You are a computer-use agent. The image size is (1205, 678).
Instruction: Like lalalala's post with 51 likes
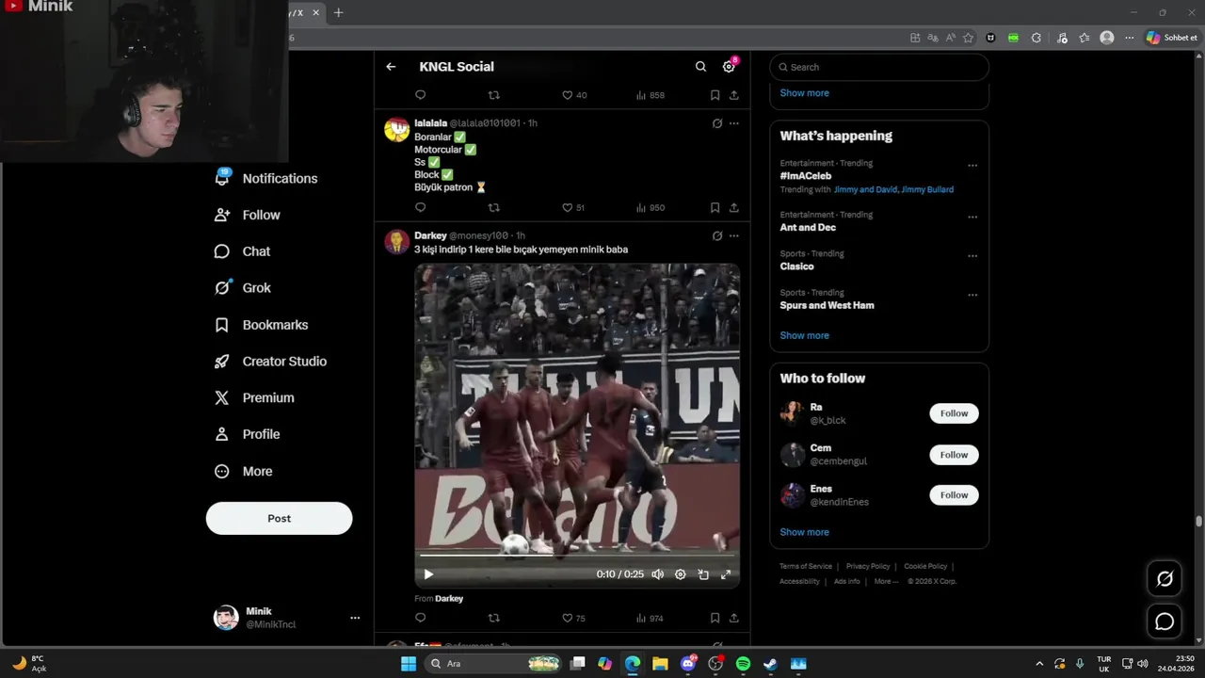click(573, 207)
